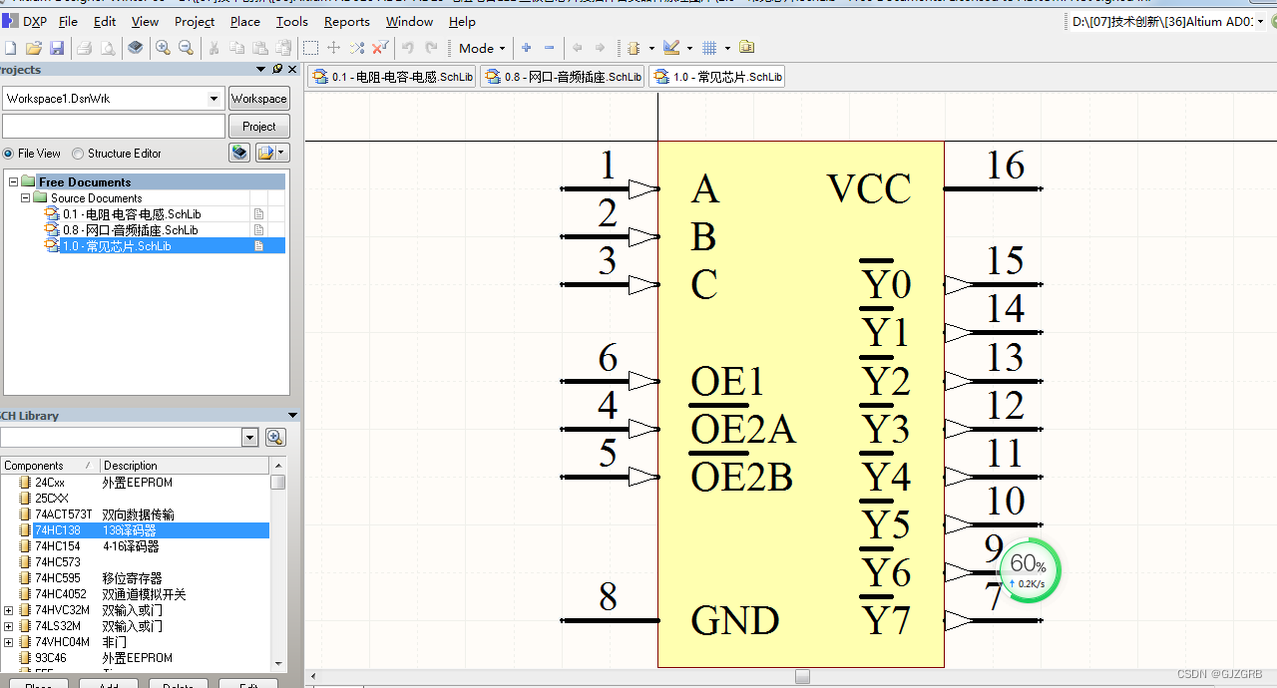The width and height of the screenshot is (1277, 688).
Task: Collapse the Free Documents tree node
Action: click(14, 181)
